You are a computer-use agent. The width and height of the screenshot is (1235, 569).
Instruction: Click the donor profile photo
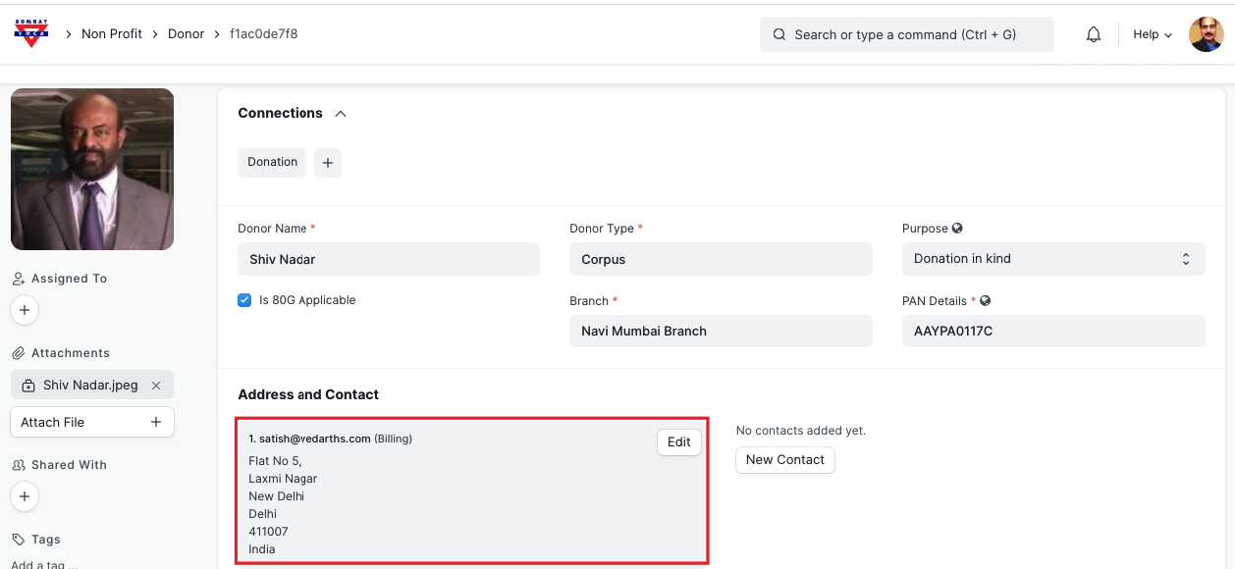92,169
